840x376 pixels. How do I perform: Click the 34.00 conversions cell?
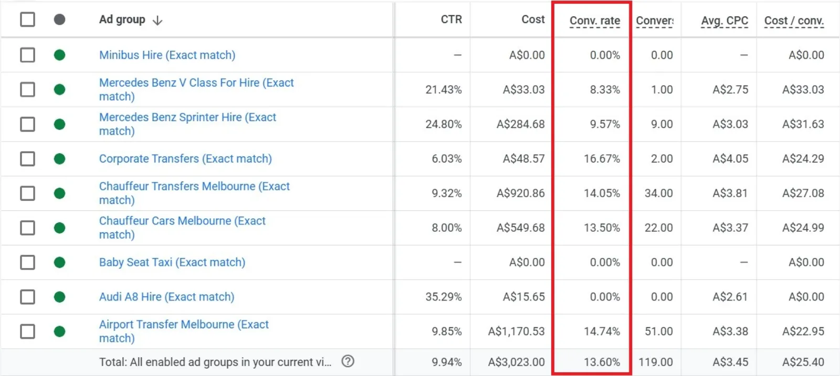tap(659, 194)
